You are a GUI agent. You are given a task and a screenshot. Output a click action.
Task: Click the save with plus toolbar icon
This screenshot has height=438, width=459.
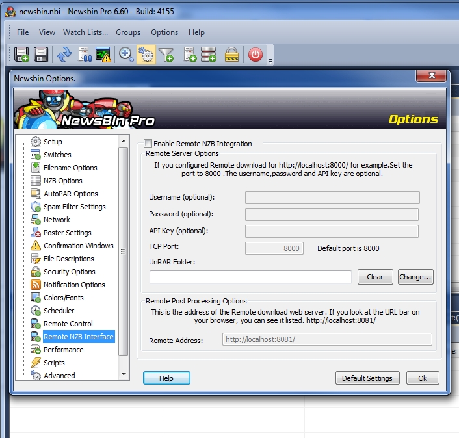(21, 55)
